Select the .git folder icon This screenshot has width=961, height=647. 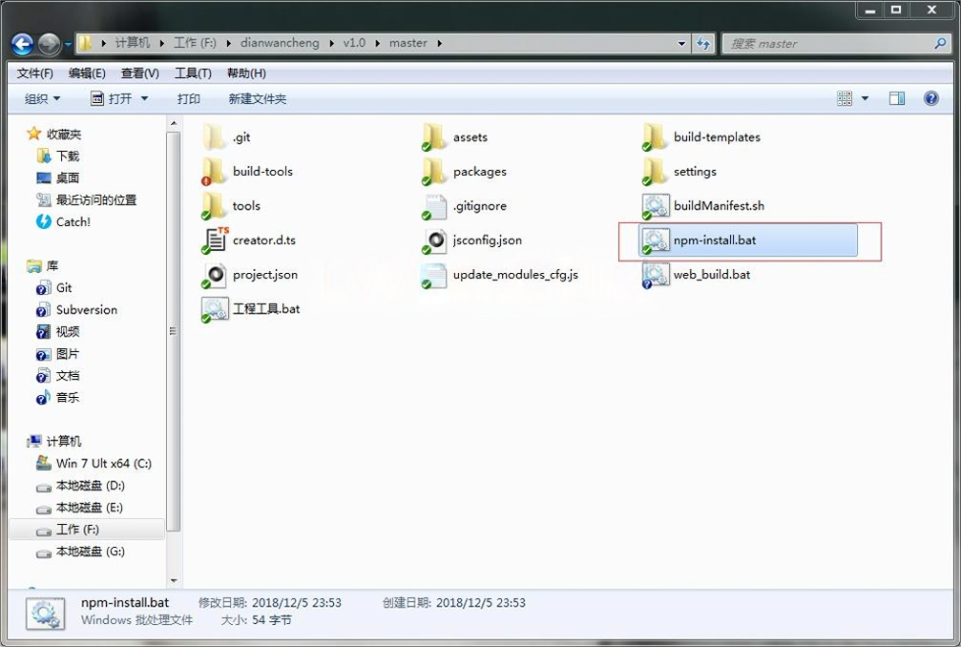point(214,137)
